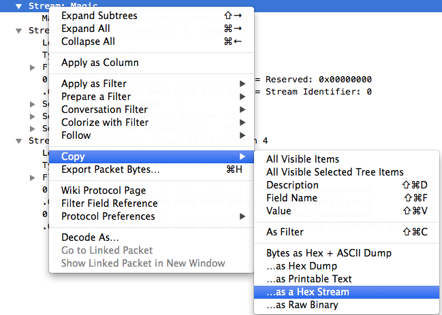Copy selection As Filter
This screenshot has width=442, height=315.
pos(347,232)
